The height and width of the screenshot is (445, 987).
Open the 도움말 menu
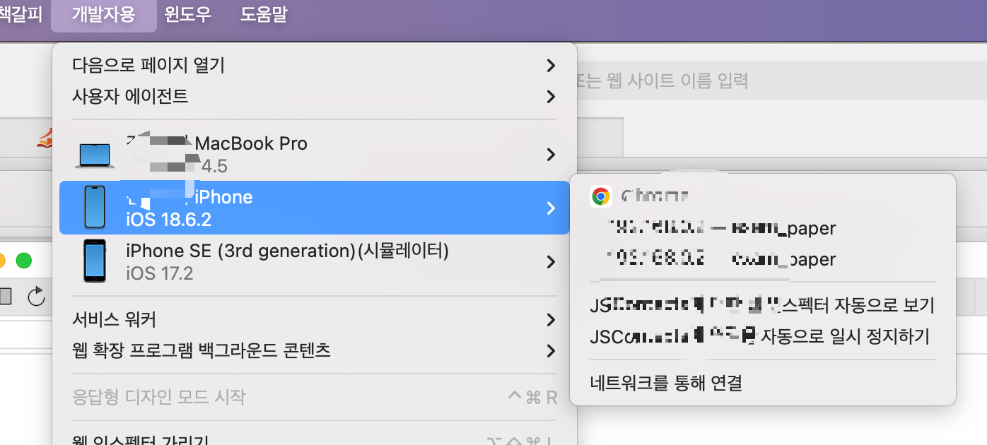(264, 14)
